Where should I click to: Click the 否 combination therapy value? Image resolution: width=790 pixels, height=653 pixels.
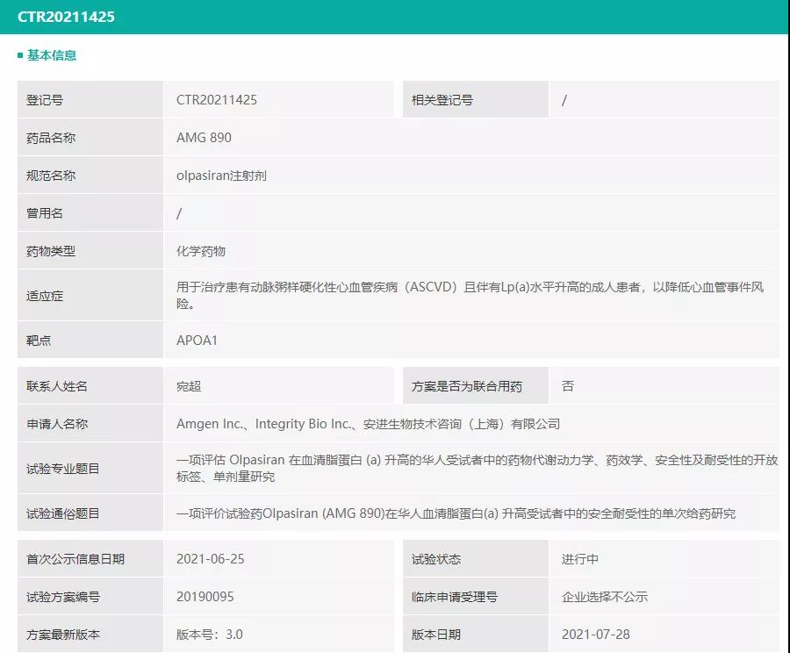568,386
